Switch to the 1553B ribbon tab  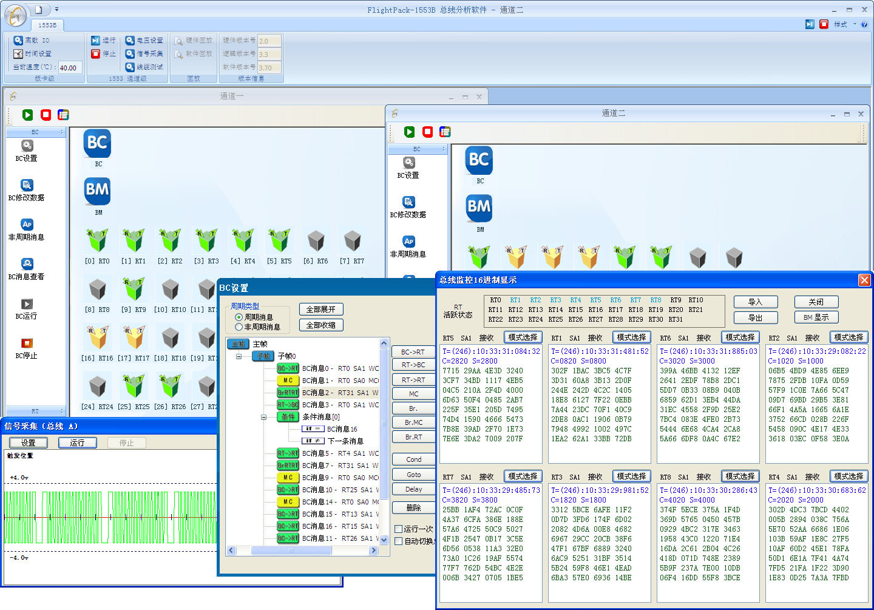point(47,25)
